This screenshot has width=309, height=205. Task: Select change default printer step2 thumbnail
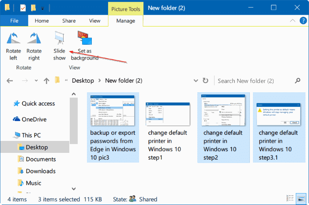click(x=223, y=110)
